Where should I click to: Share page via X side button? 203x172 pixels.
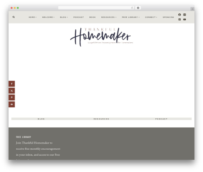pos(12,91)
